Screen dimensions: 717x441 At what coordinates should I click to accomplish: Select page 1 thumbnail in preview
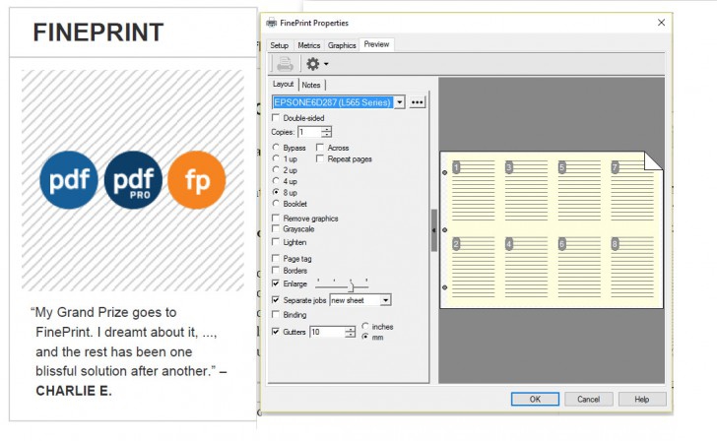[x=473, y=191]
